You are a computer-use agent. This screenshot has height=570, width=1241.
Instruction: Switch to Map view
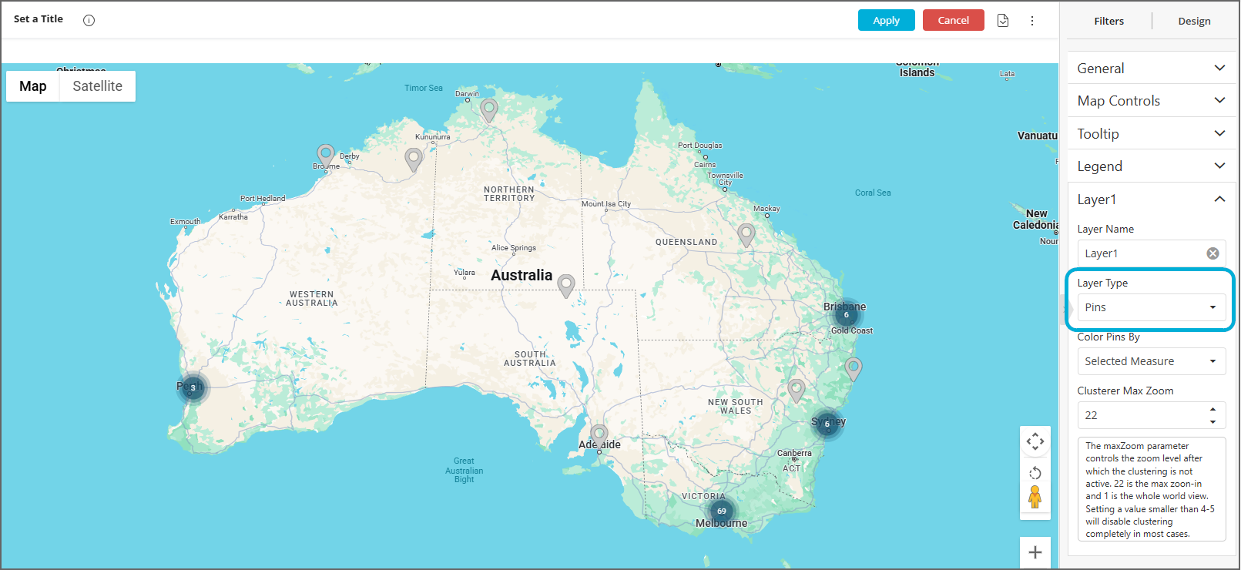click(33, 86)
